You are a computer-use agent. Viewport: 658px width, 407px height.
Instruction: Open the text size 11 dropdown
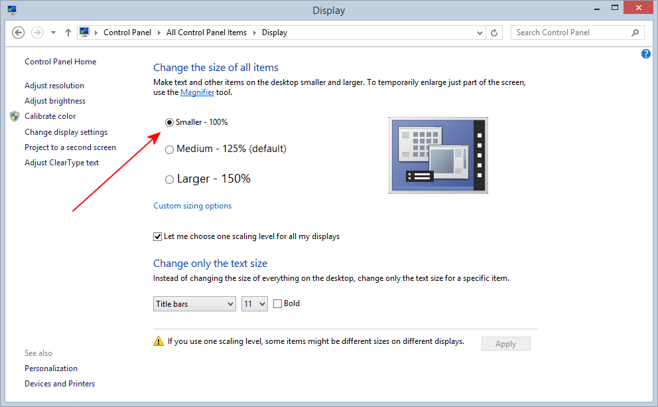(x=254, y=304)
